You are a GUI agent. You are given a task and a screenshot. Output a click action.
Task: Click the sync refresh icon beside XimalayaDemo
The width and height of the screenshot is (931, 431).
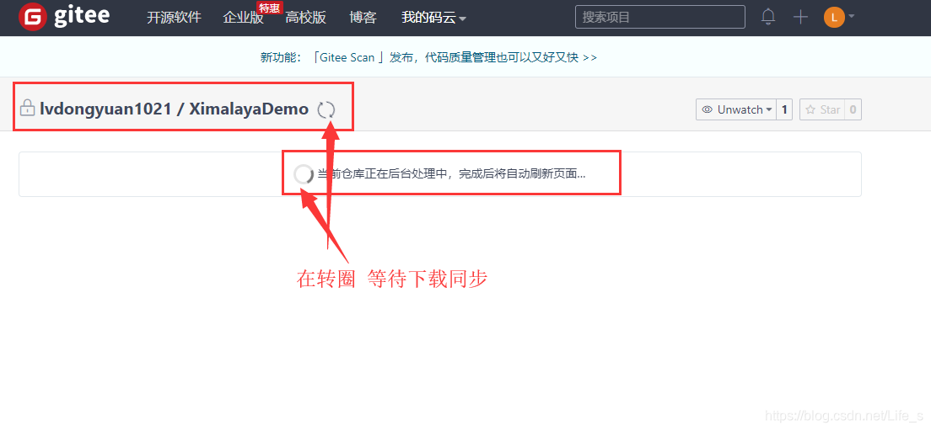(326, 109)
